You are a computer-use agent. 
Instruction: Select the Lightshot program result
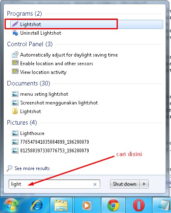coord(87,24)
